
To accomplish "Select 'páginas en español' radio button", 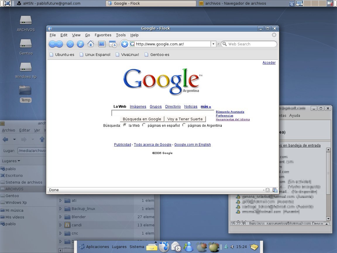I will [144, 125].
